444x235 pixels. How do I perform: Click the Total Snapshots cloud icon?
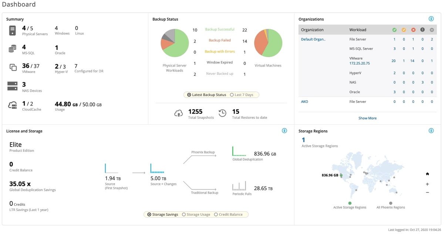178,113
